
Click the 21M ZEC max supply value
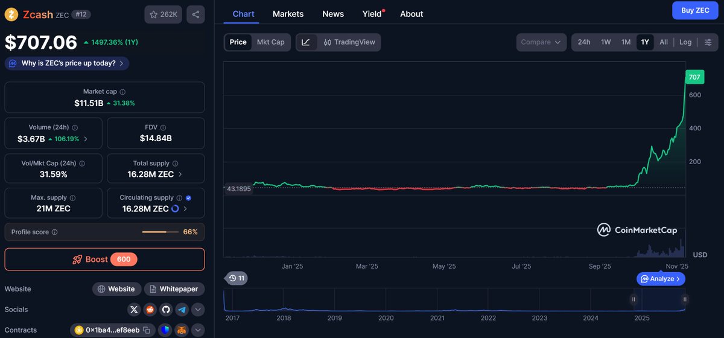pyautogui.click(x=54, y=209)
